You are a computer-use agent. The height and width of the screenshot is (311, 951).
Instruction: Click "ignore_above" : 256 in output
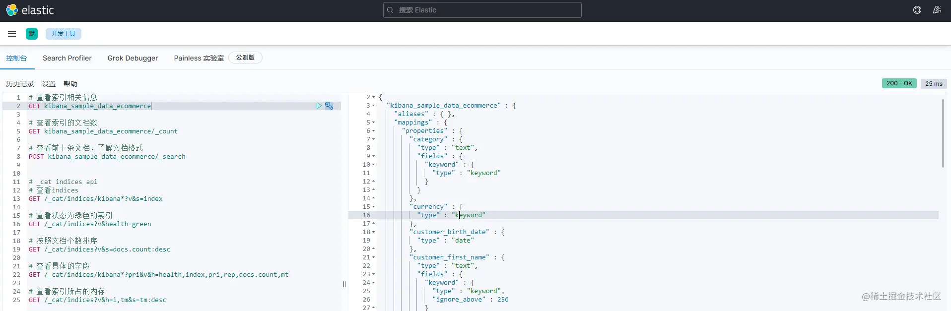tap(471, 300)
